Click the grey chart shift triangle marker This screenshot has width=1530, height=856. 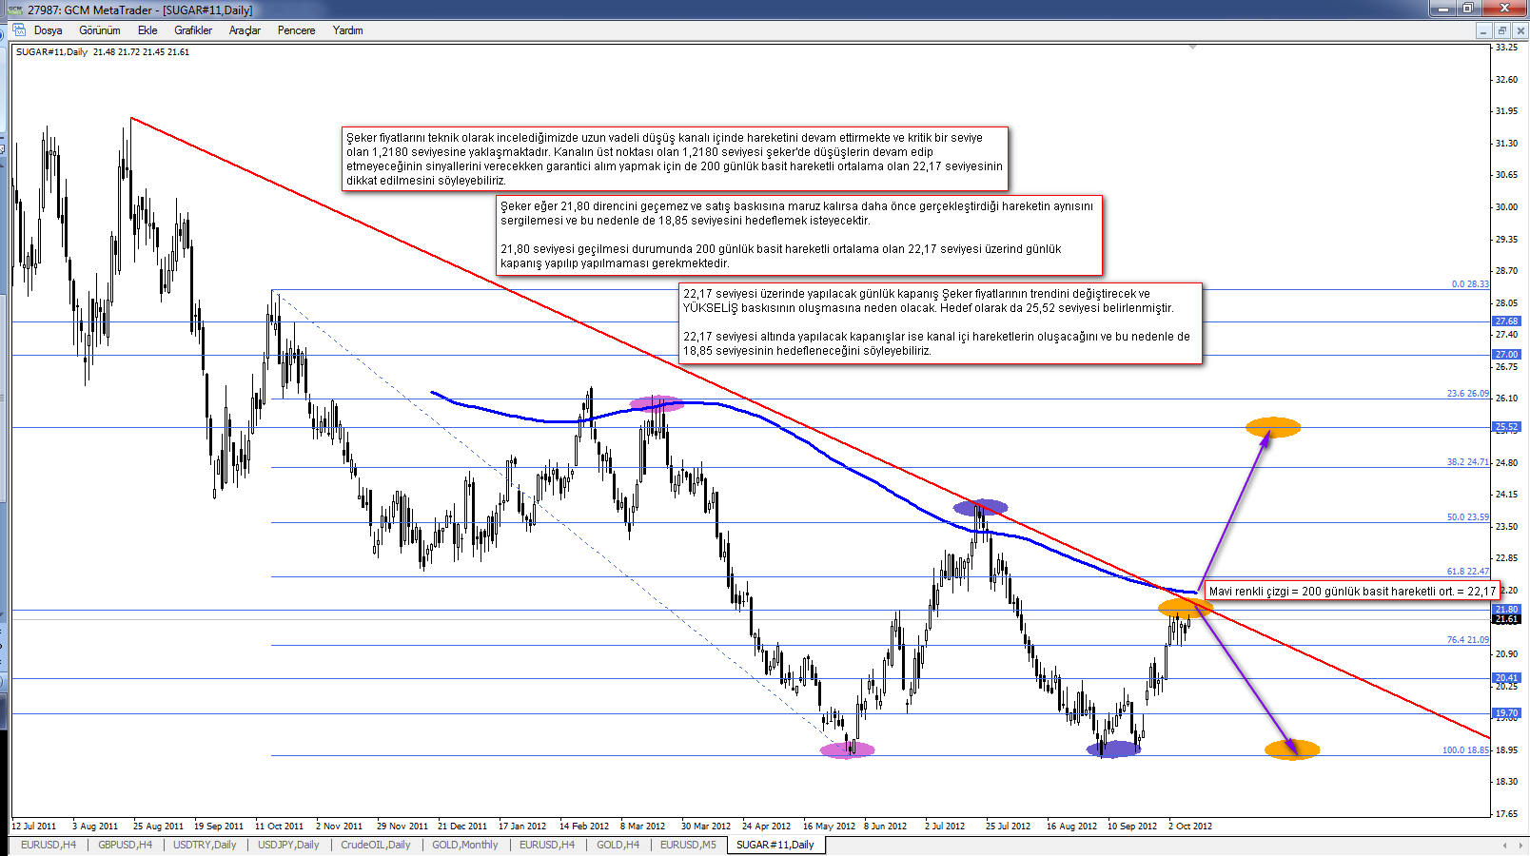pos(1192,46)
